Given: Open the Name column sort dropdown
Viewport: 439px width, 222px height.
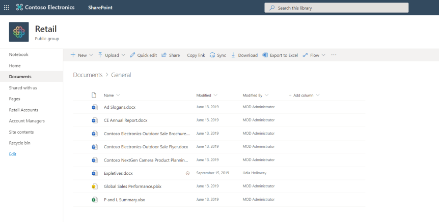Looking at the screenshot, I should point(118,96).
